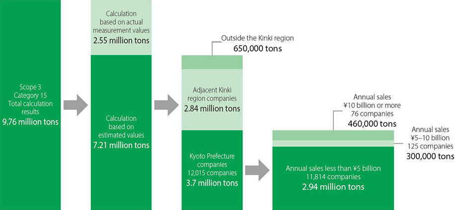This screenshot has width=455, height=210.
Task: Select the 2.94 million tons value
Action: tap(333, 187)
